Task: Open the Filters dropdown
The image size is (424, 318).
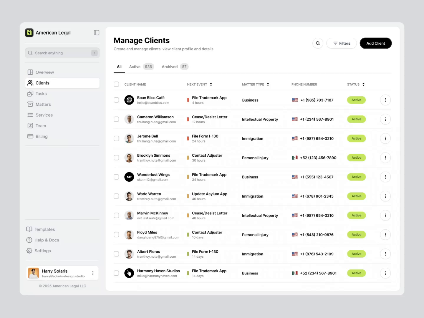Action: pyautogui.click(x=342, y=43)
